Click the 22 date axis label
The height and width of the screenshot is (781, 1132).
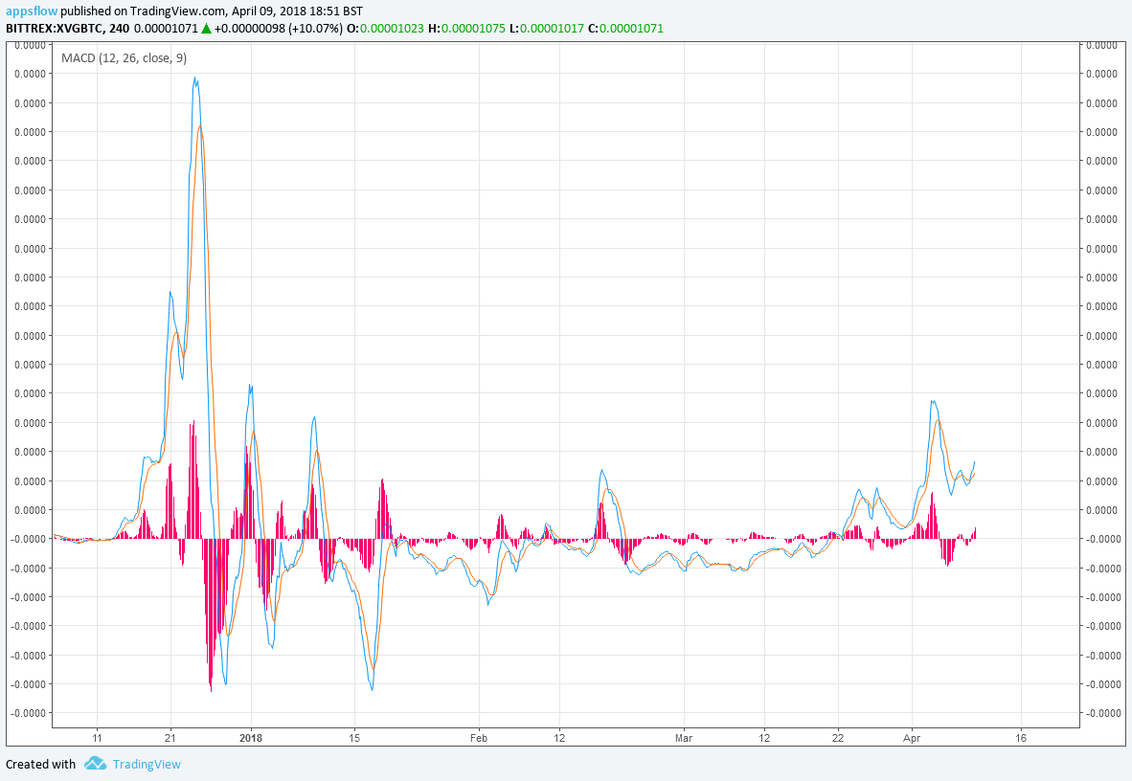(x=837, y=738)
